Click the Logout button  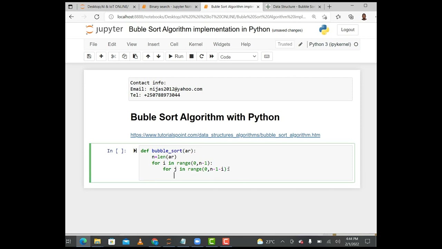point(348,30)
